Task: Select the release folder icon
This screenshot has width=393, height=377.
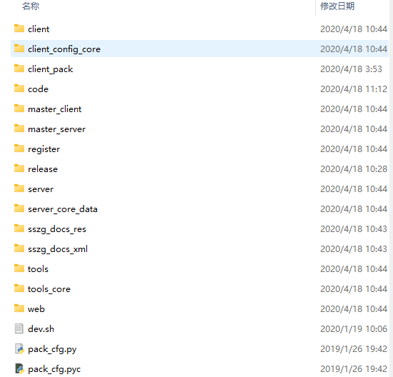Action: (x=19, y=169)
